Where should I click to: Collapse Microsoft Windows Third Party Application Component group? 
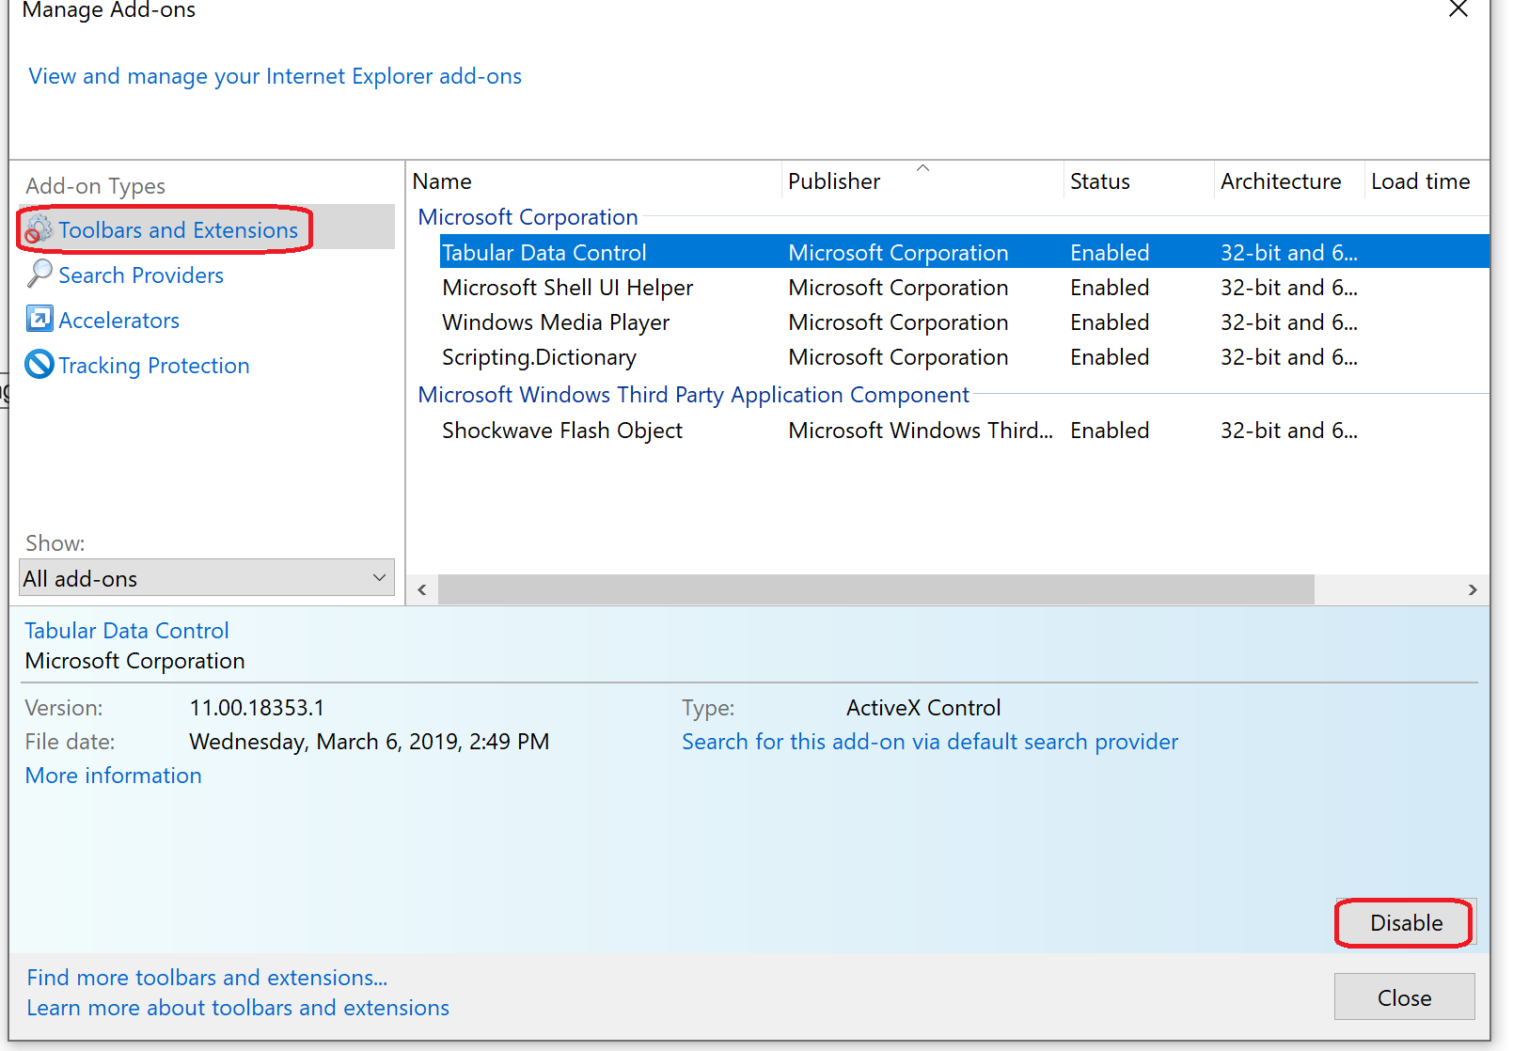pos(693,395)
